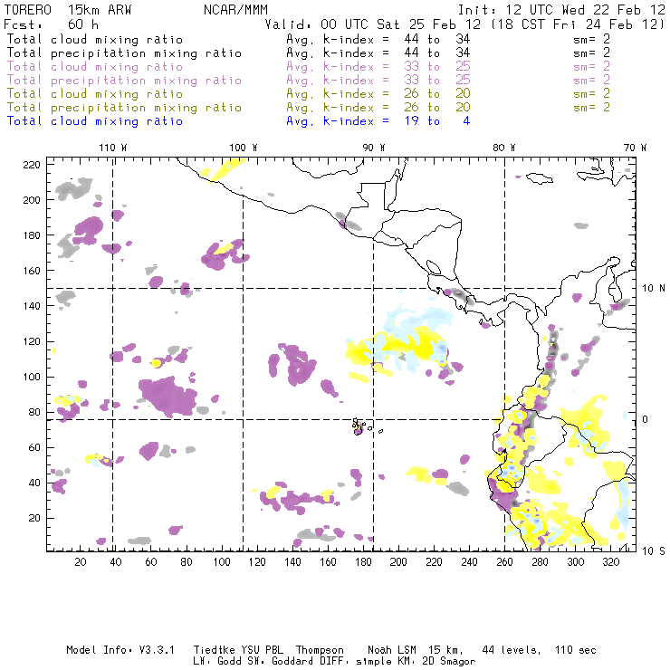The image size is (670, 670).
Task: Click the "10 N" latitude label
Action: (x=654, y=289)
